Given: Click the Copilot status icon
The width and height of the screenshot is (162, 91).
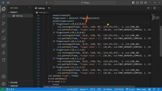Looking at the screenshot, I should pos(149,89).
